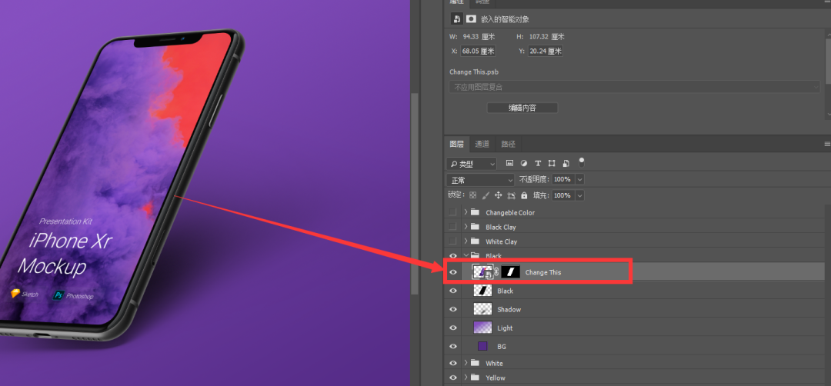The image size is (831, 386).
Task: Switch to the 图层 tab
Action: pos(457,144)
